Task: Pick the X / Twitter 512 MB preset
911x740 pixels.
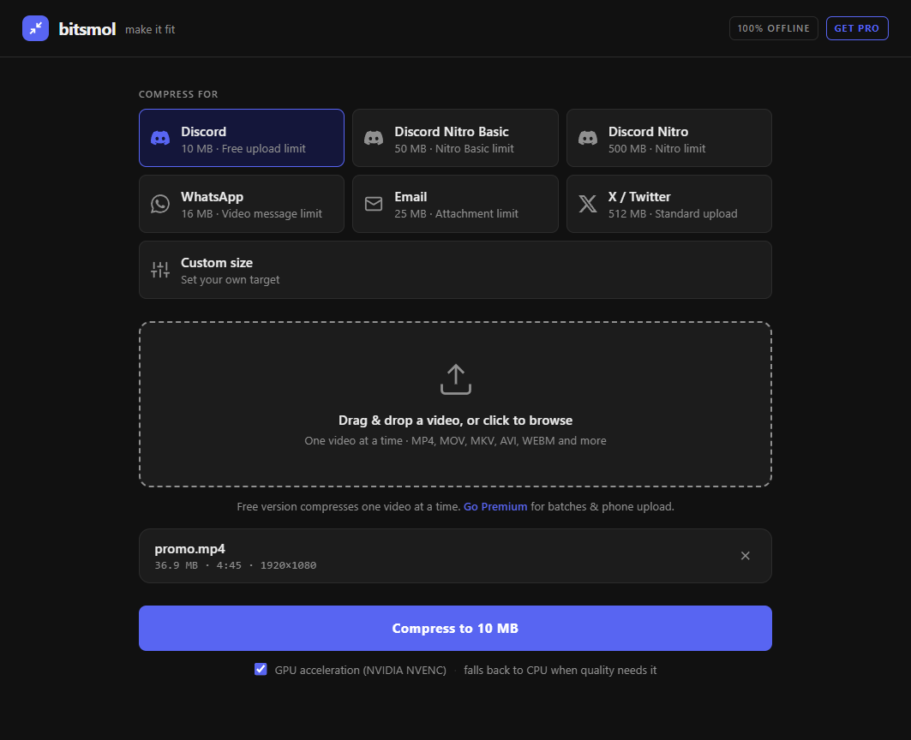Action: coord(669,204)
